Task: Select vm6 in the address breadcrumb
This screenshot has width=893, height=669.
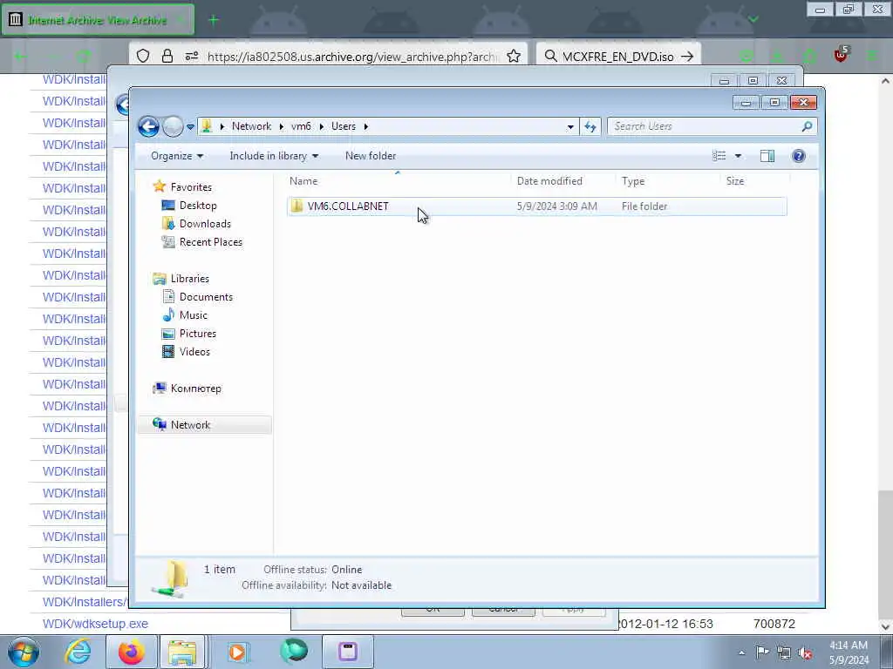Action: click(x=301, y=126)
